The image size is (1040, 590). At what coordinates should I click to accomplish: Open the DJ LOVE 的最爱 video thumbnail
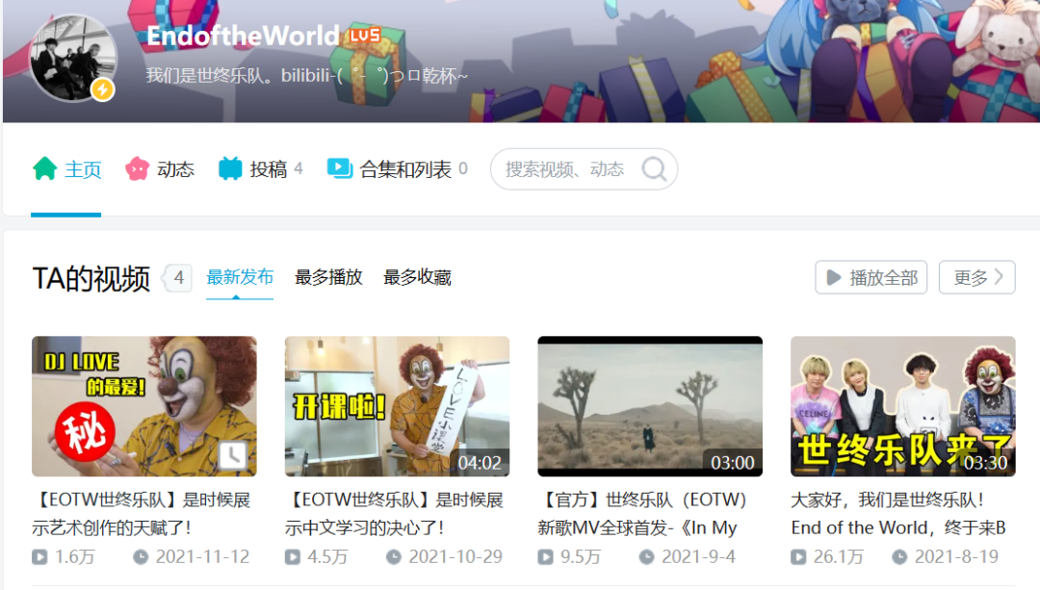pos(143,406)
